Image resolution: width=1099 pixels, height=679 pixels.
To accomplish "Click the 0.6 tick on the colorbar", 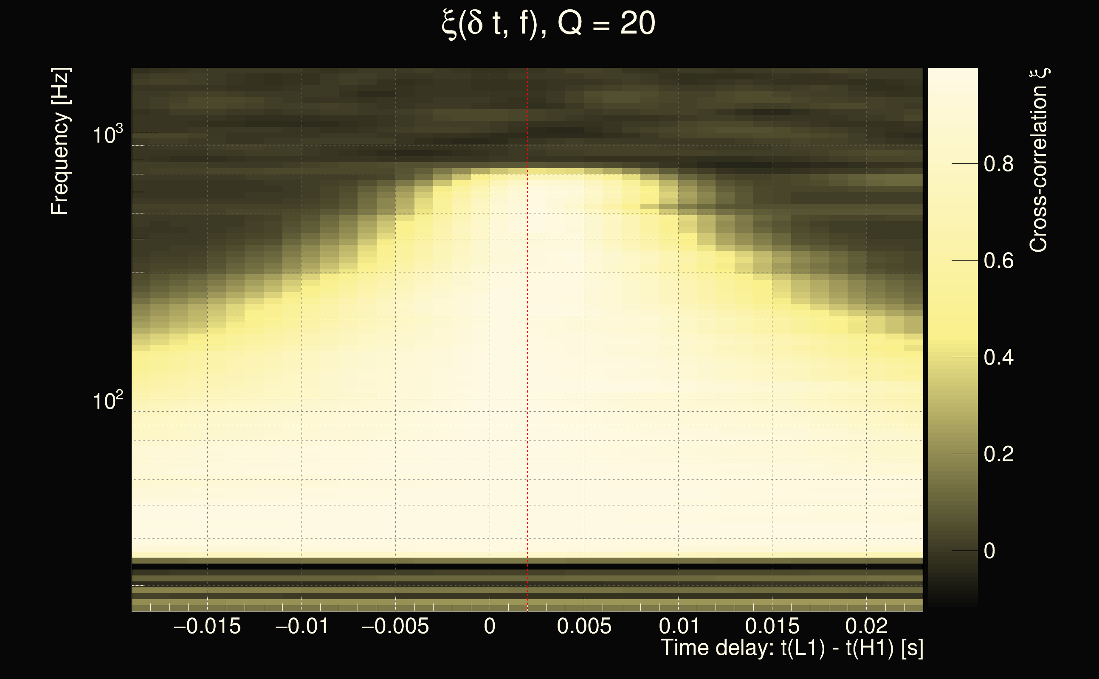I will pos(998,261).
